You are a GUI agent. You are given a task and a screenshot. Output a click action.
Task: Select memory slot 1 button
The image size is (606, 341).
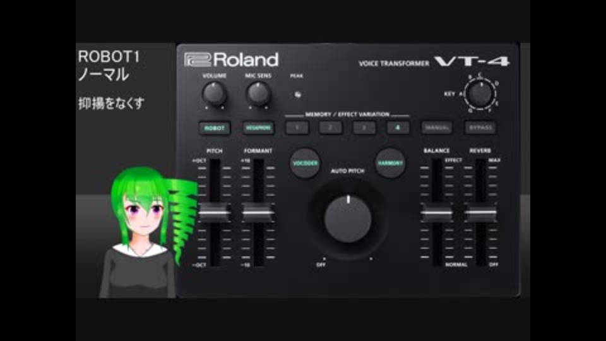(297, 128)
